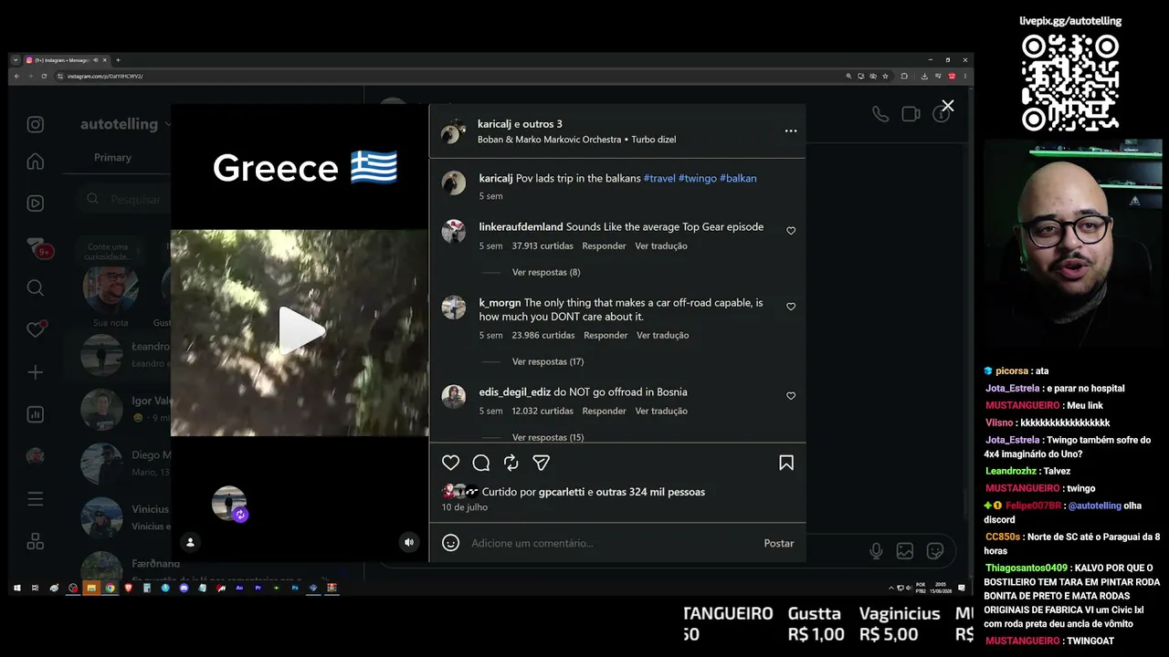1169x657 pixels.
Task: Open the #travel hashtag
Action: click(x=659, y=178)
